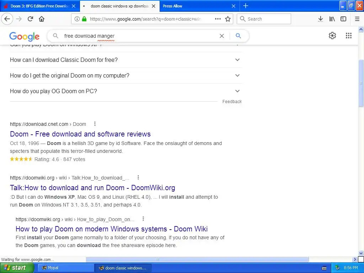
Task: Switch to the Press Allow tab
Action: point(200,6)
